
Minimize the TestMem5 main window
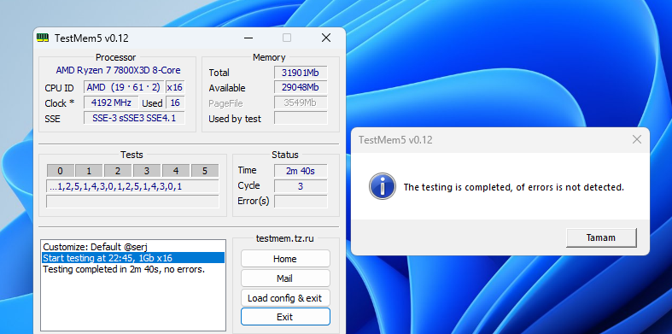pos(248,38)
